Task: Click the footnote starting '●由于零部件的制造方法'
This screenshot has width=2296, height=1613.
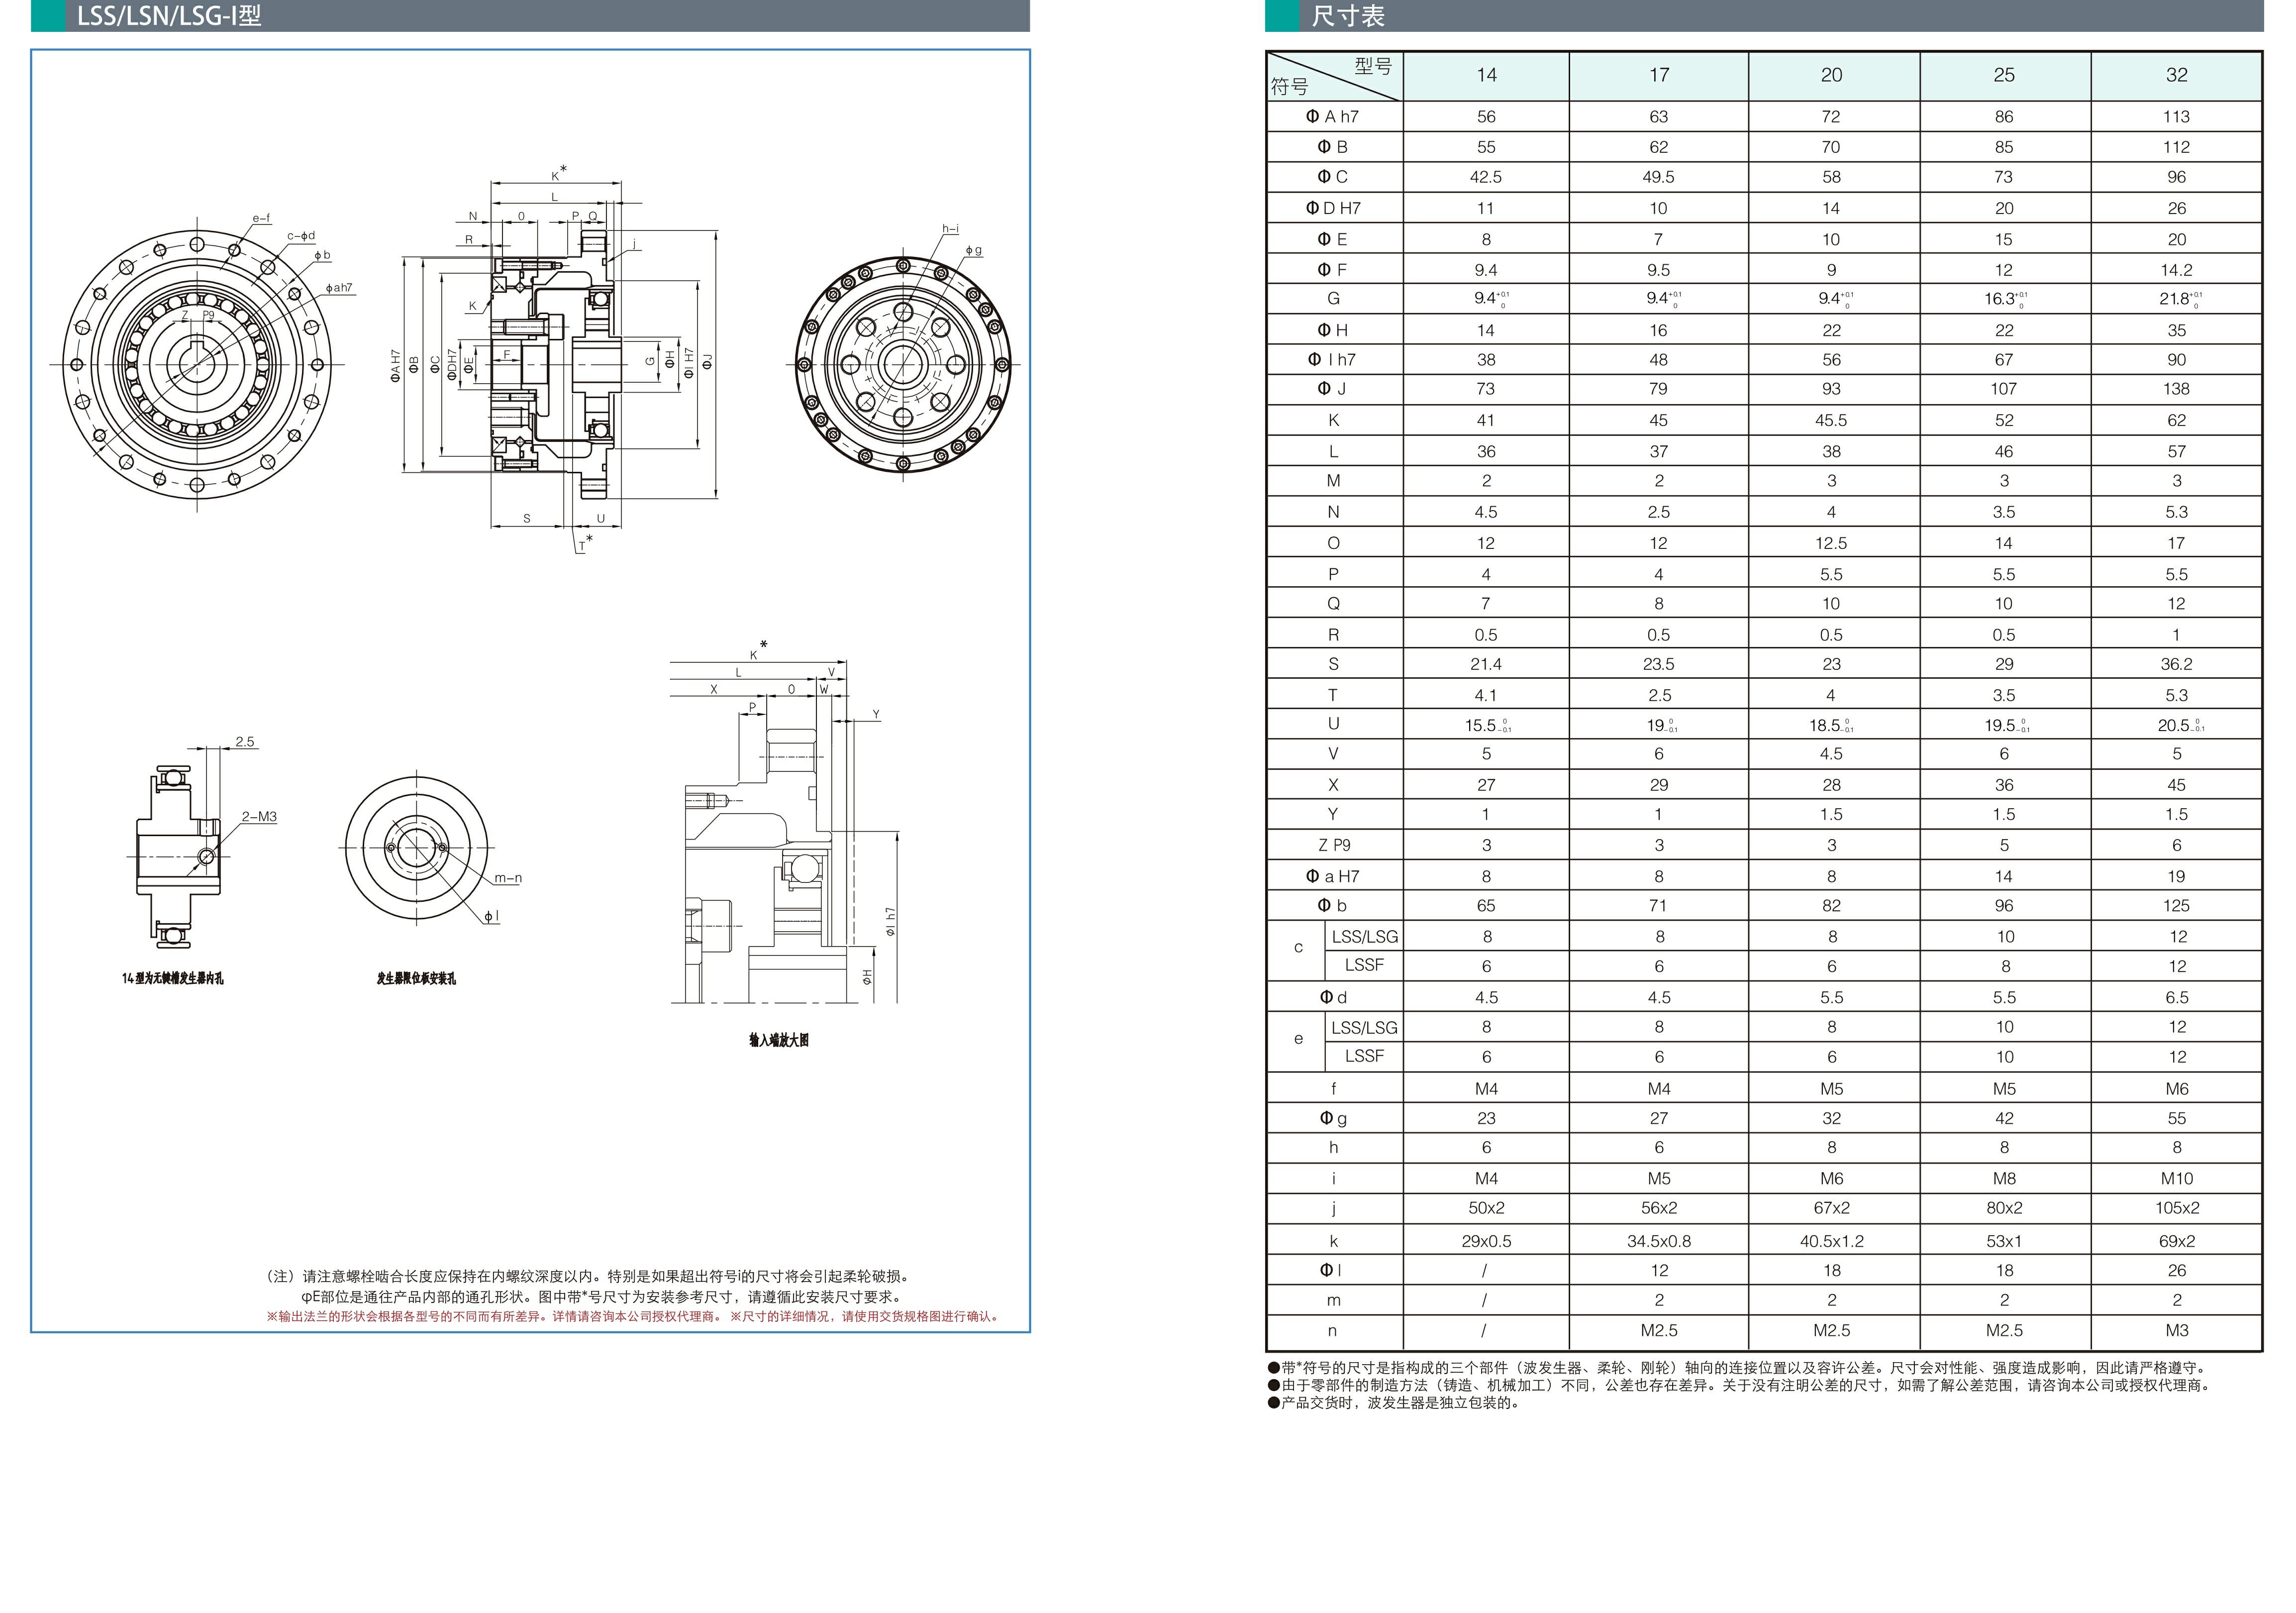Action: tap(1740, 1386)
